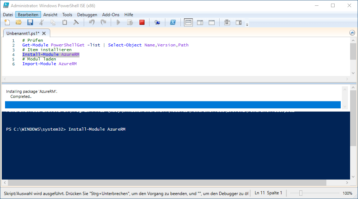Save the script using floppy disk icon

(30, 22)
